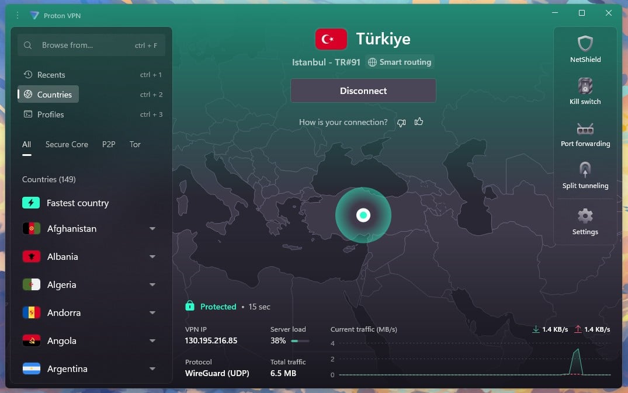Screen dimensions: 628x393
Task: Click the upload speed arrow icon
Action: (x=578, y=329)
